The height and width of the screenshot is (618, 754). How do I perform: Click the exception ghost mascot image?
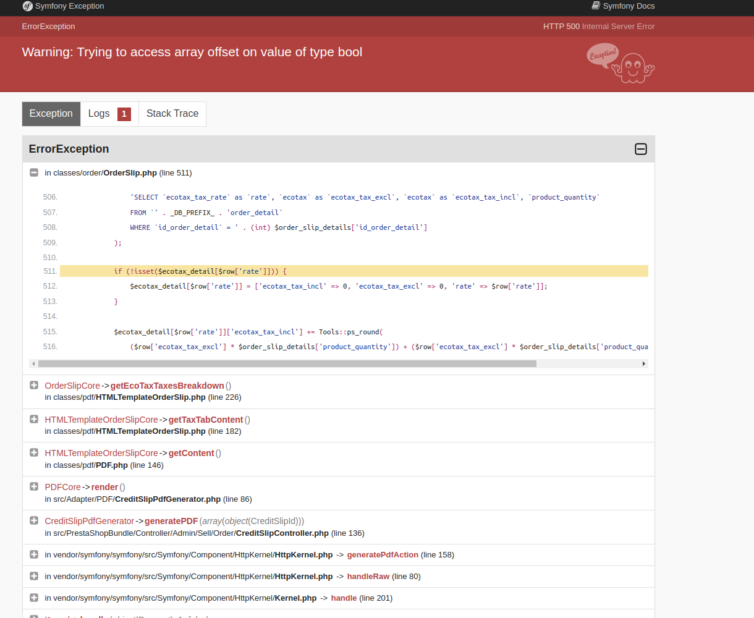[620, 63]
